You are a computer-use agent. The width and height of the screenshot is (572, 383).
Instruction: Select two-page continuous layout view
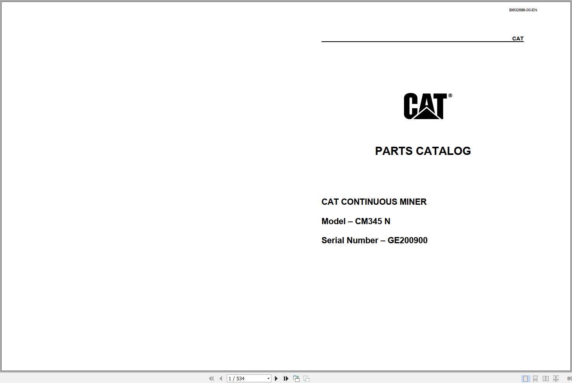tap(556, 378)
